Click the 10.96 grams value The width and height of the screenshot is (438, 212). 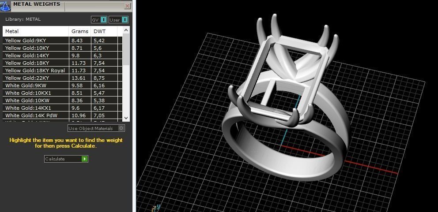79,115
